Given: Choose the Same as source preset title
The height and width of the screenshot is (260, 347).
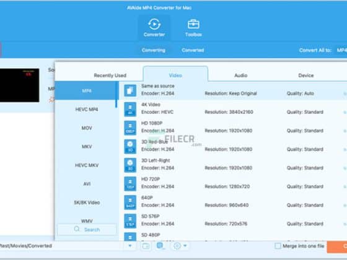Looking at the screenshot, I should pyautogui.click(x=158, y=86).
